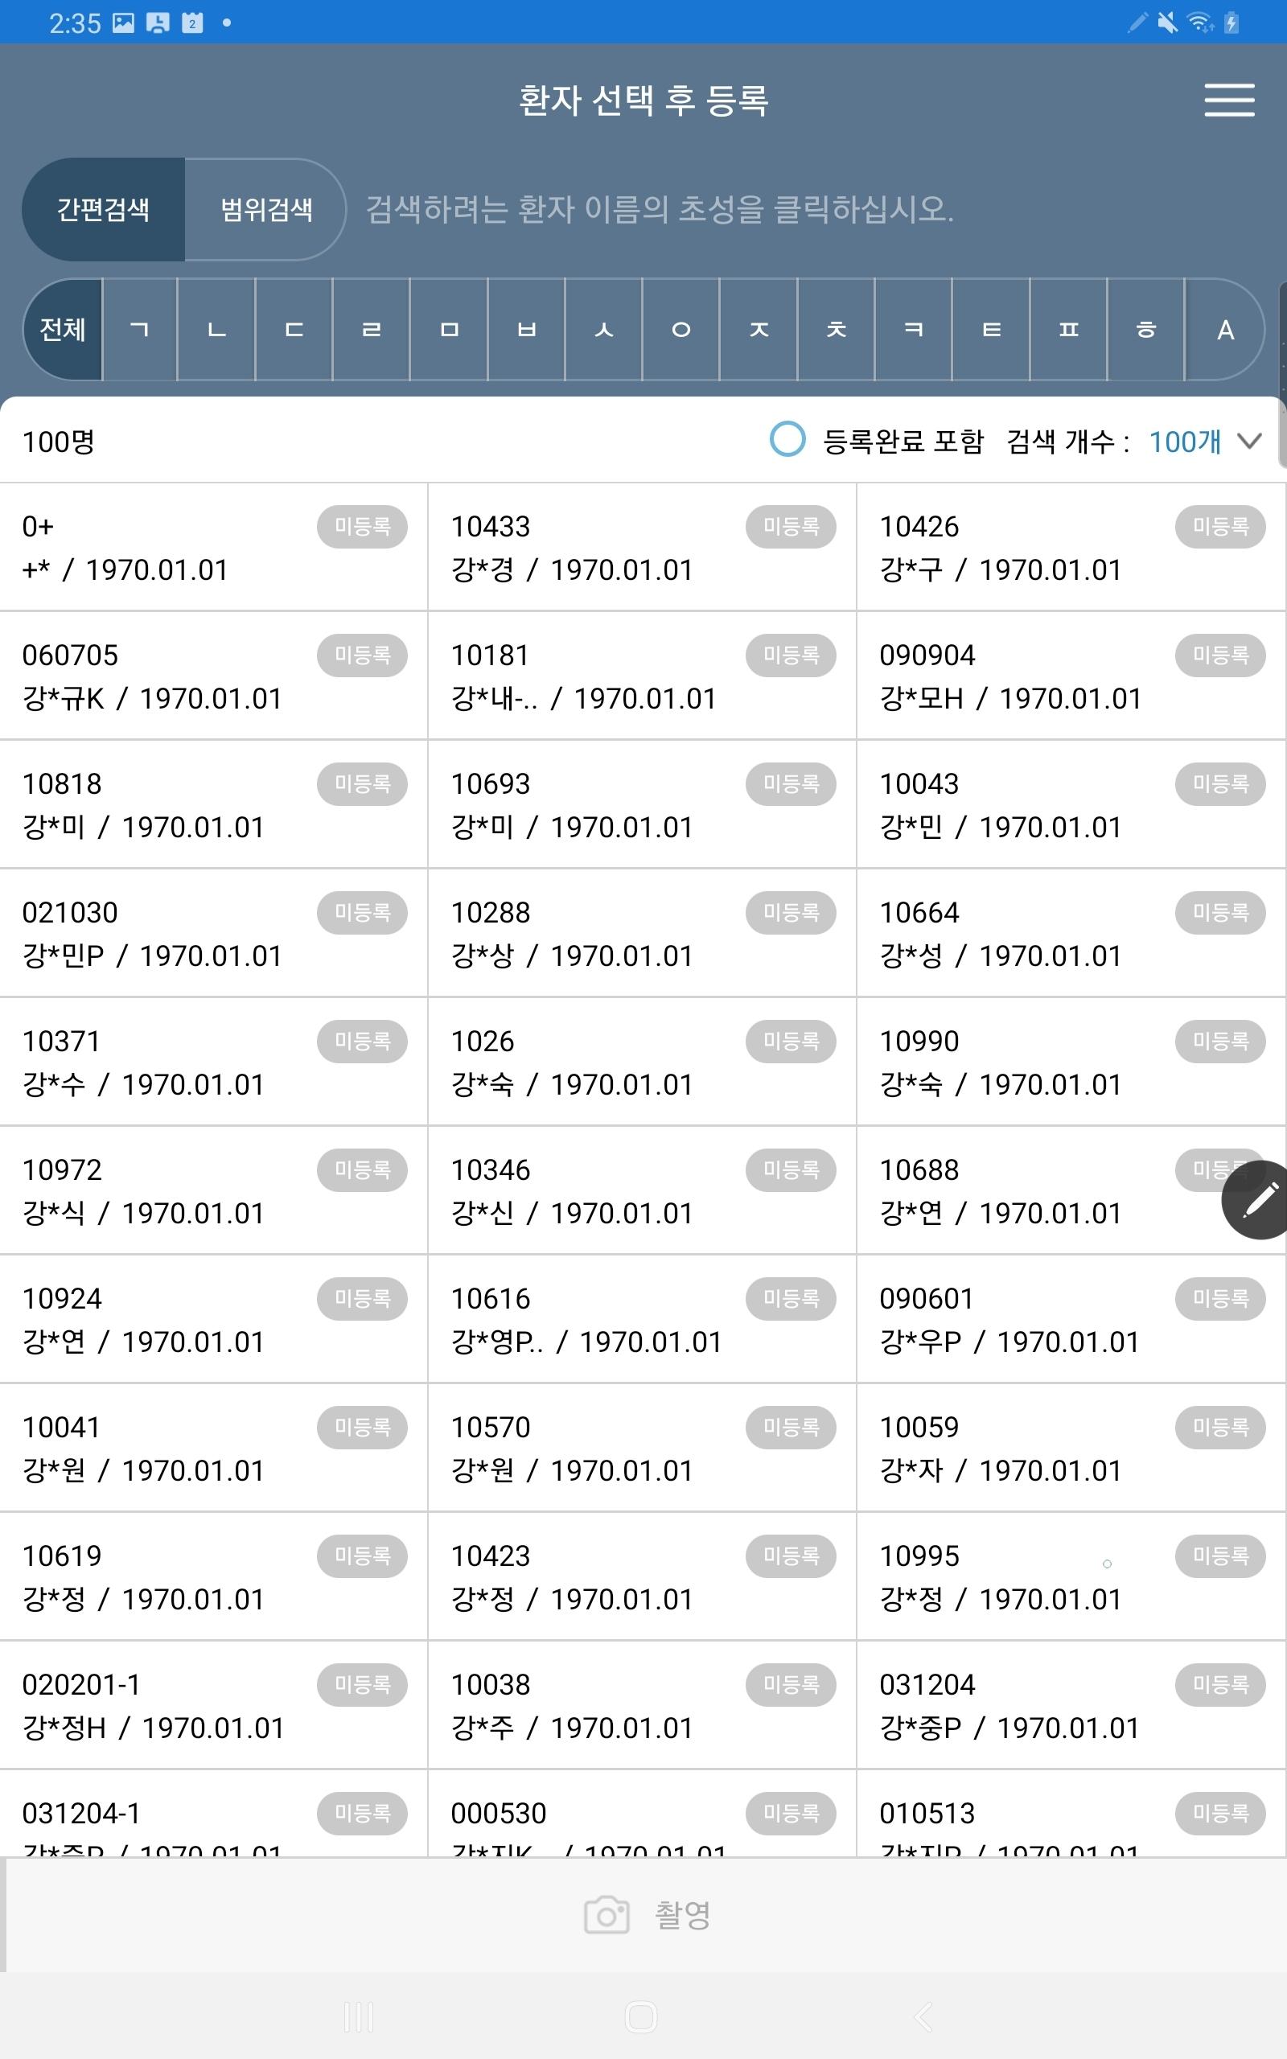The height and width of the screenshot is (2059, 1287).
Task: Filter patients by initial ㅎ
Action: [1145, 329]
